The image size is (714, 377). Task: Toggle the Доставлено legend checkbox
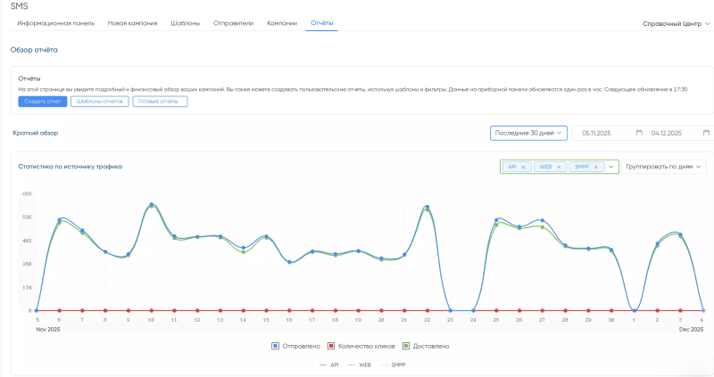click(404, 346)
